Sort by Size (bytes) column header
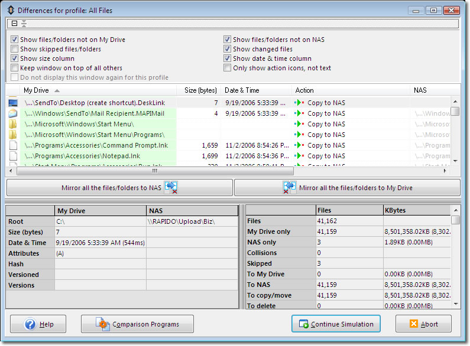 (x=199, y=90)
